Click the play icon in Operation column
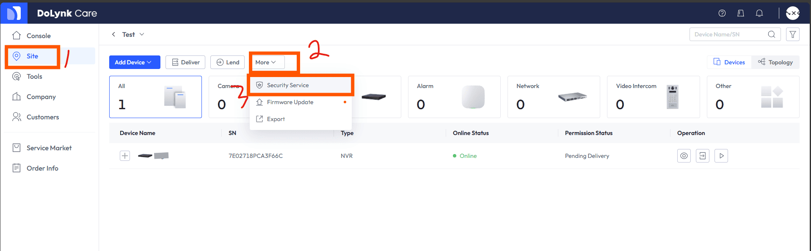The height and width of the screenshot is (251, 811). coord(721,156)
